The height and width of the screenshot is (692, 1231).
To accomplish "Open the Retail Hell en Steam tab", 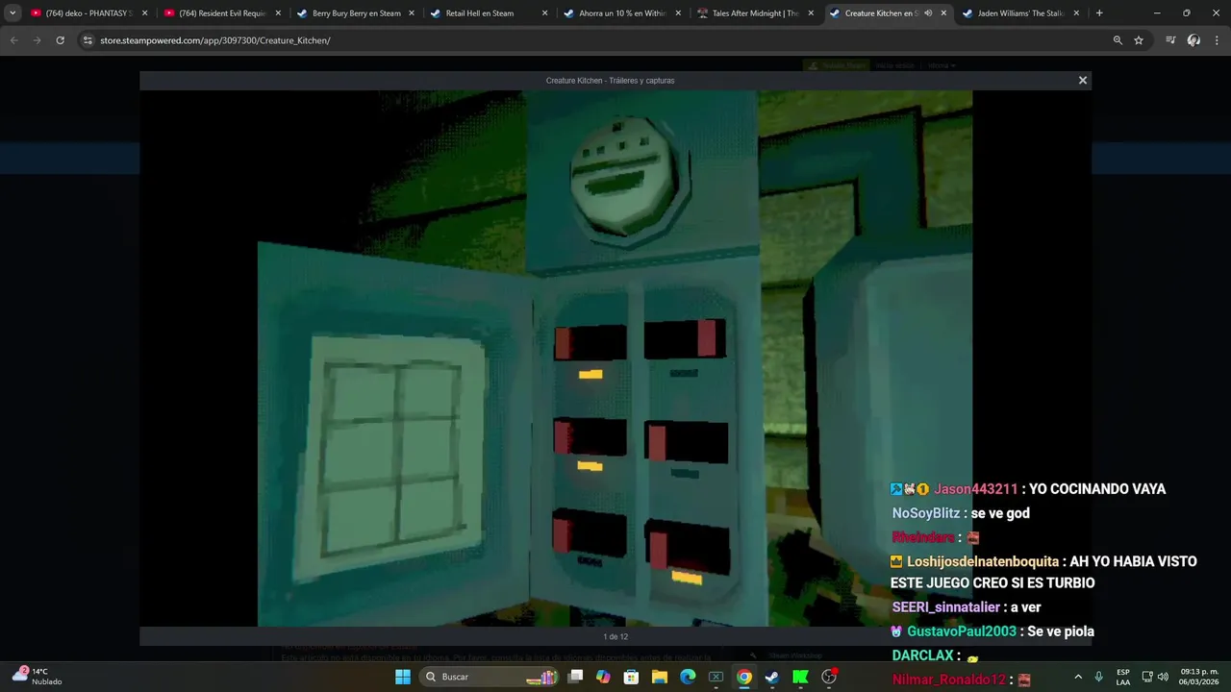I will tap(487, 13).
